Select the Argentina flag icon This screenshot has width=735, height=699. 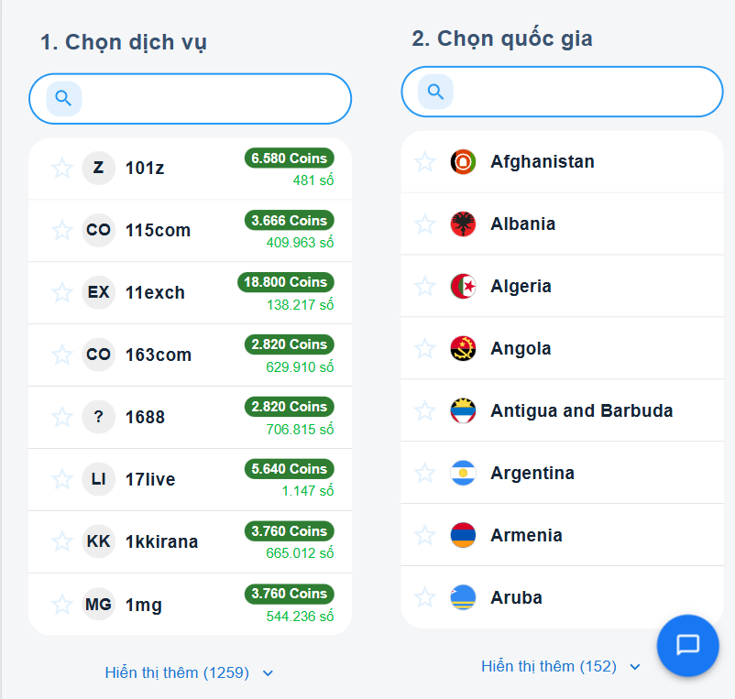(463, 473)
